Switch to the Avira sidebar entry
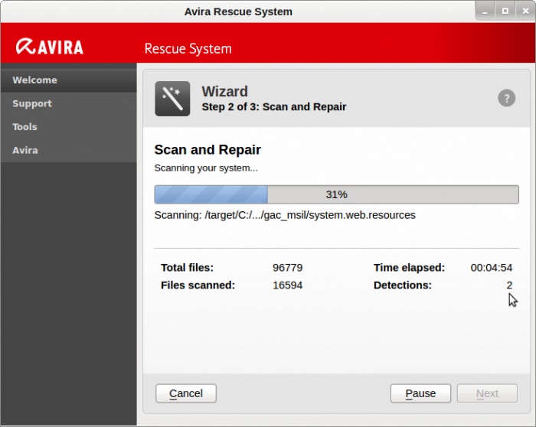Image resolution: width=536 pixels, height=427 pixels. click(25, 150)
